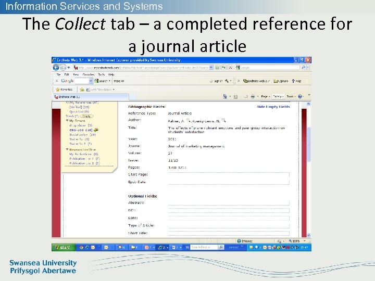Click the DOI input field
Screen dimensions: 375x281
coord(229,211)
